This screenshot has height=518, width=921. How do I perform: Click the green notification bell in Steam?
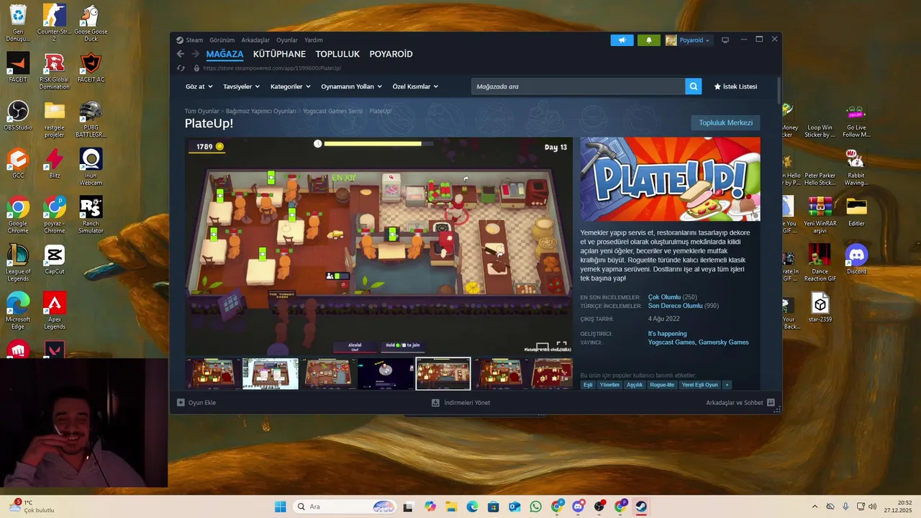click(x=648, y=40)
